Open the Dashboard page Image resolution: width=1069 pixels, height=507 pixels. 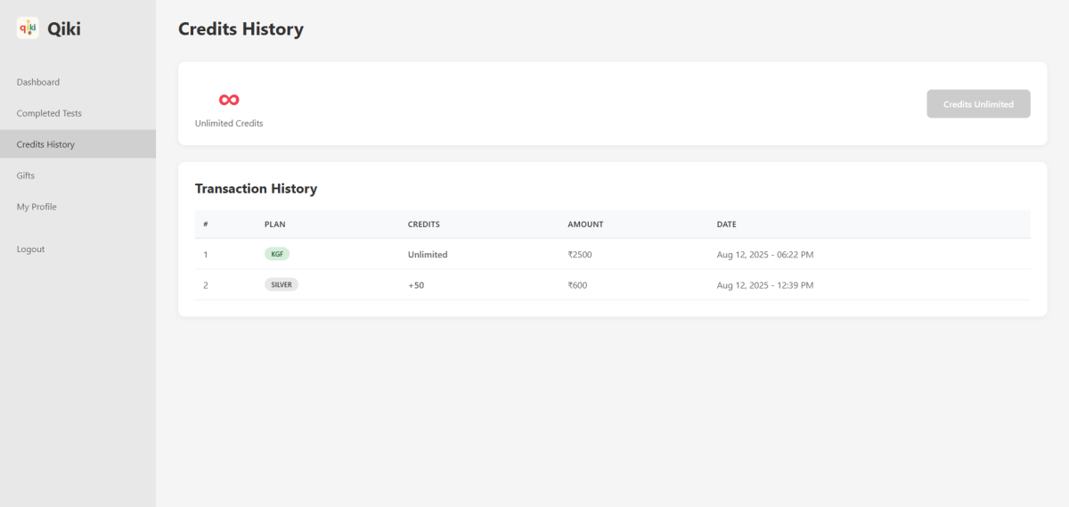coord(38,82)
